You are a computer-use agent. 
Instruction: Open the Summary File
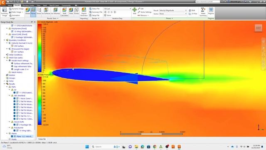coord(96,12)
